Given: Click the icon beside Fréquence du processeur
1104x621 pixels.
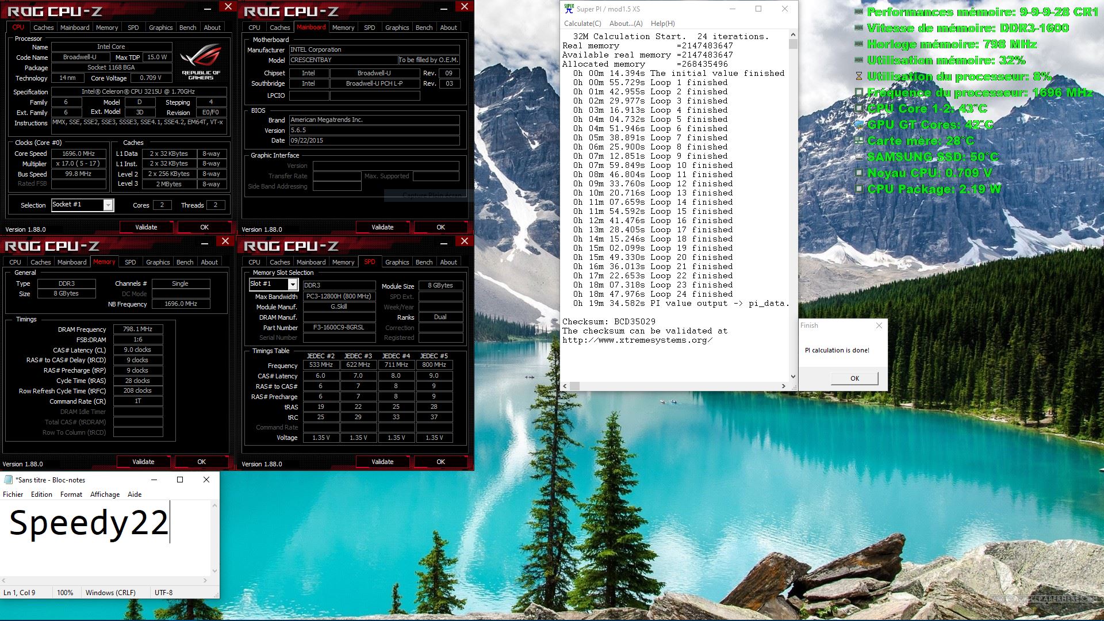Looking at the screenshot, I should (x=859, y=92).
